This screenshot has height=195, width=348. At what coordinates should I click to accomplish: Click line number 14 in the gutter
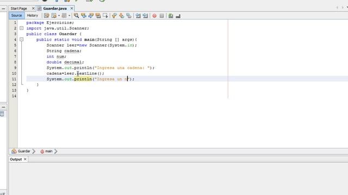click(x=14, y=96)
